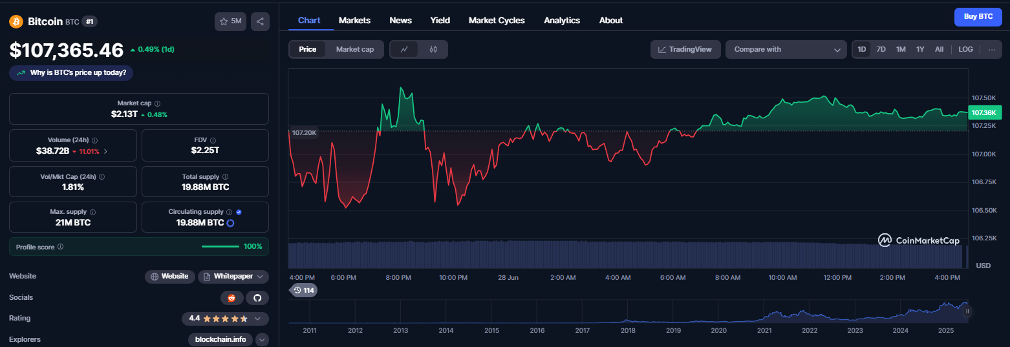Open the About tab
The image size is (1010, 347).
point(611,20)
